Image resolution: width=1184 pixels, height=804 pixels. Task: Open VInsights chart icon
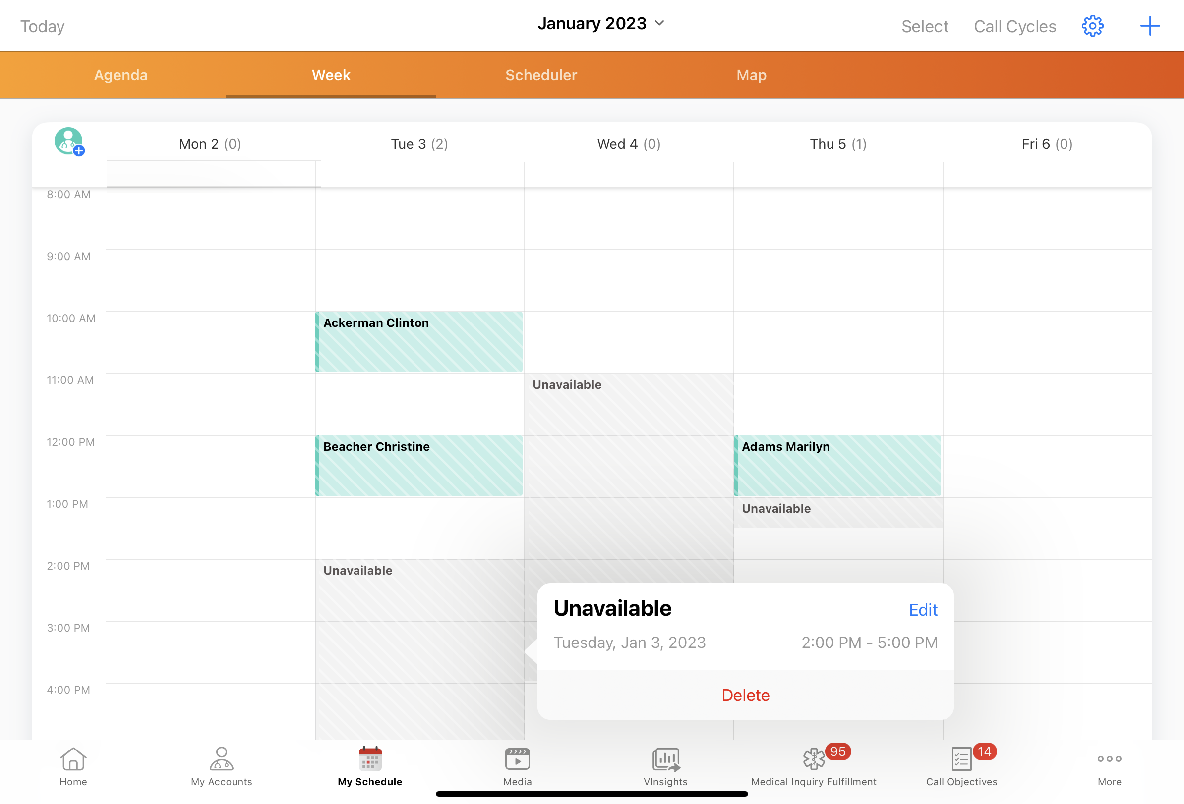click(665, 759)
